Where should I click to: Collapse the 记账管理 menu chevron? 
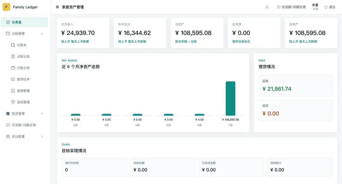click(x=42, y=34)
